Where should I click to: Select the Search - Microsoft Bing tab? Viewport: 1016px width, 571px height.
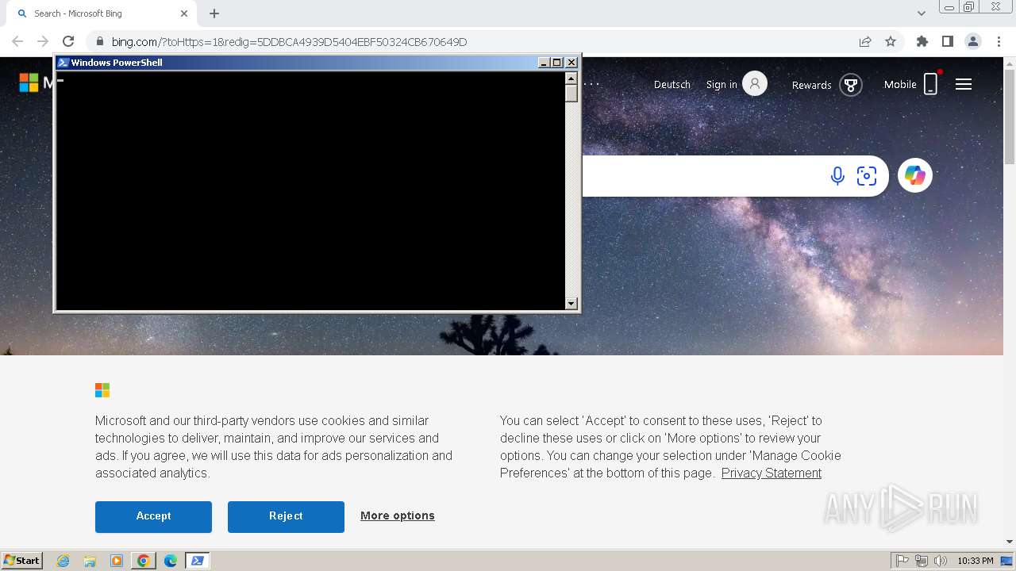click(x=102, y=13)
